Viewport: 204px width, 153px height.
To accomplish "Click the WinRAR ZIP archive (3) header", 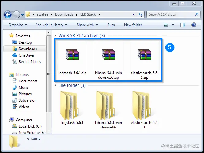I will (81, 36).
